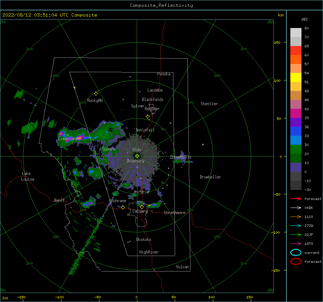323x302 pixels.
Task: Click the Vulcan label
Action: point(183,267)
